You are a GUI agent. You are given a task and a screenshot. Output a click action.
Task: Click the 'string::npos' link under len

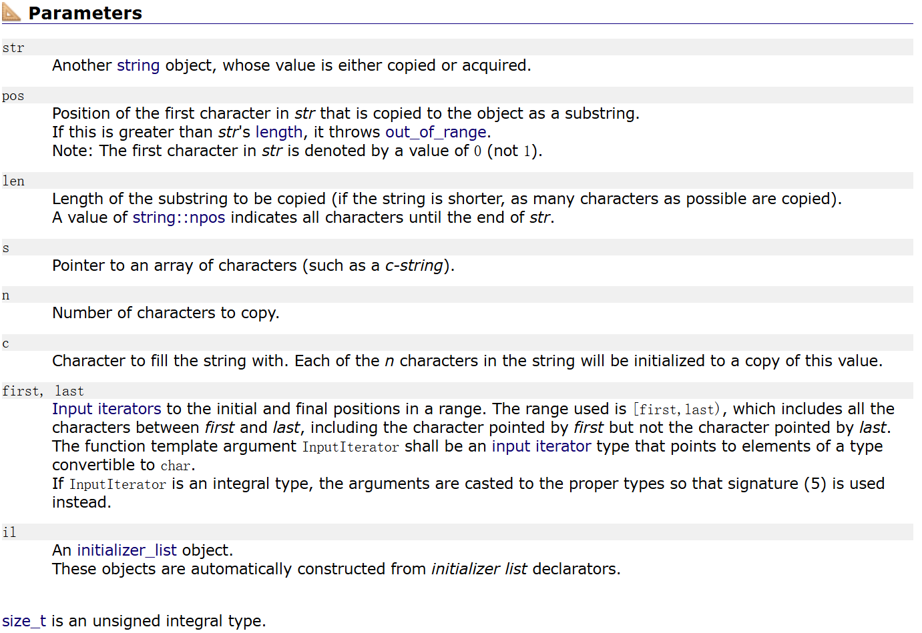click(179, 217)
